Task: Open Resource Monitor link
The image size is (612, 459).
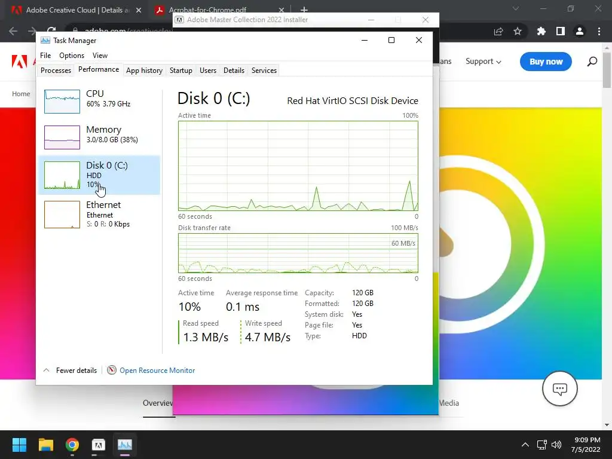Action: pos(157,371)
